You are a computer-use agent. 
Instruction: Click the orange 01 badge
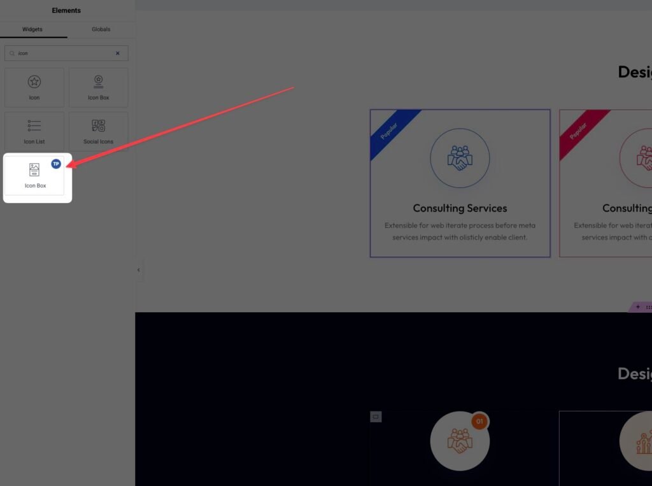tap(479, 421)
